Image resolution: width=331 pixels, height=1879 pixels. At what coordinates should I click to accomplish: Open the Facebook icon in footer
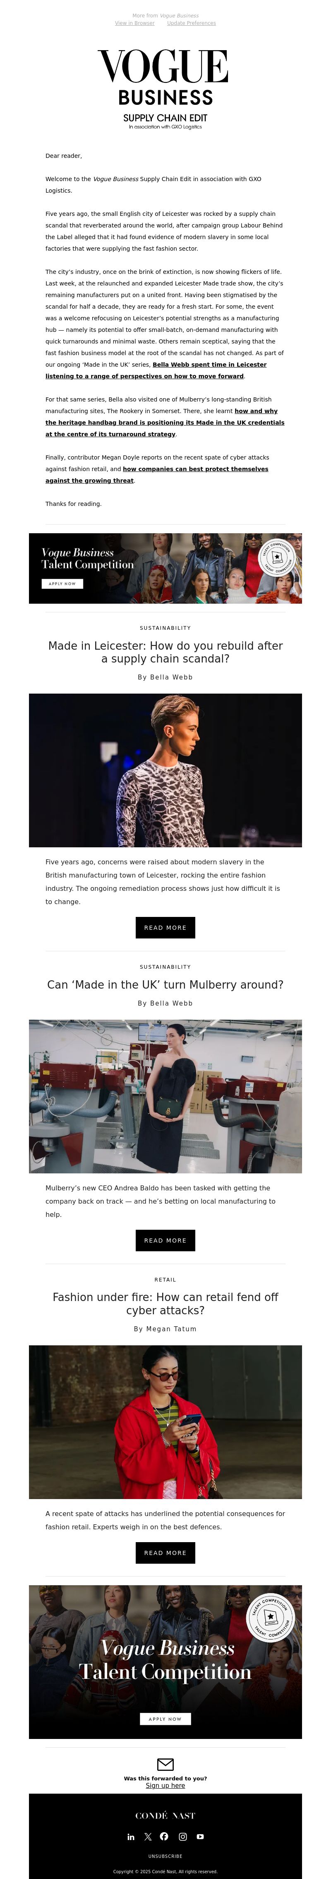point(164,1837)
